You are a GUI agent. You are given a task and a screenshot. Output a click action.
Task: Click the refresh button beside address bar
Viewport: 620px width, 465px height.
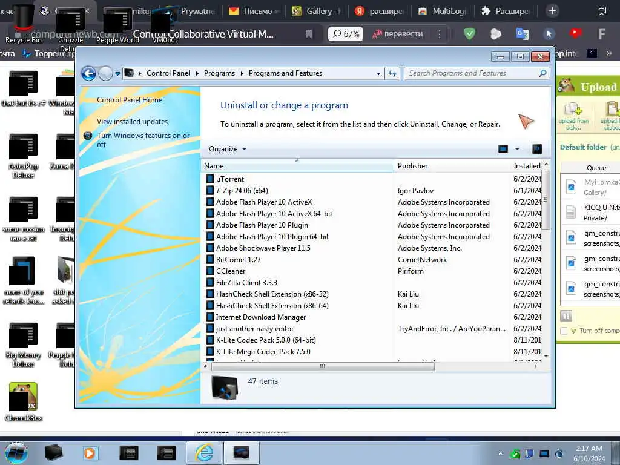point(392,73)
